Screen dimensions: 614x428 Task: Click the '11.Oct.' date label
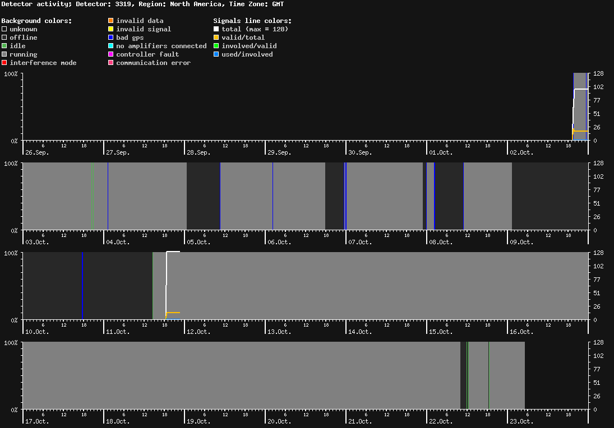118,332
